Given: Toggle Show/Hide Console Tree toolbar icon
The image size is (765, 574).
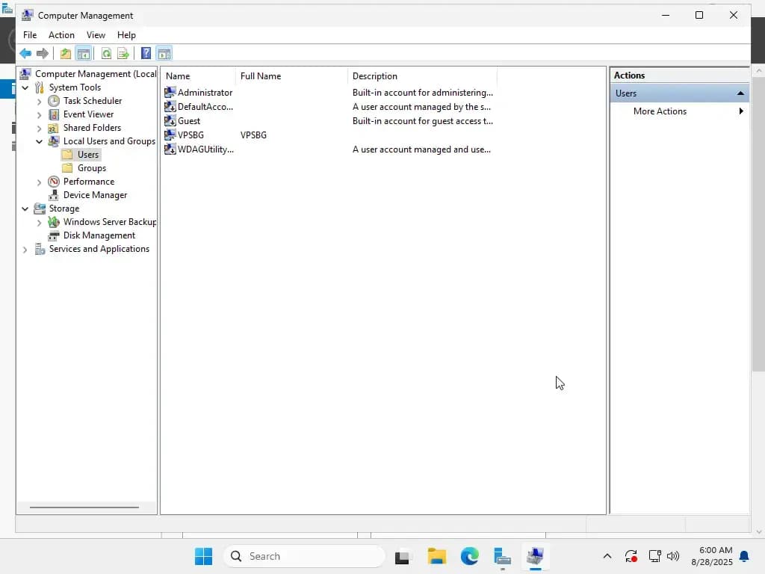Looking at the screenshot, I should click(x=84, y=53).
